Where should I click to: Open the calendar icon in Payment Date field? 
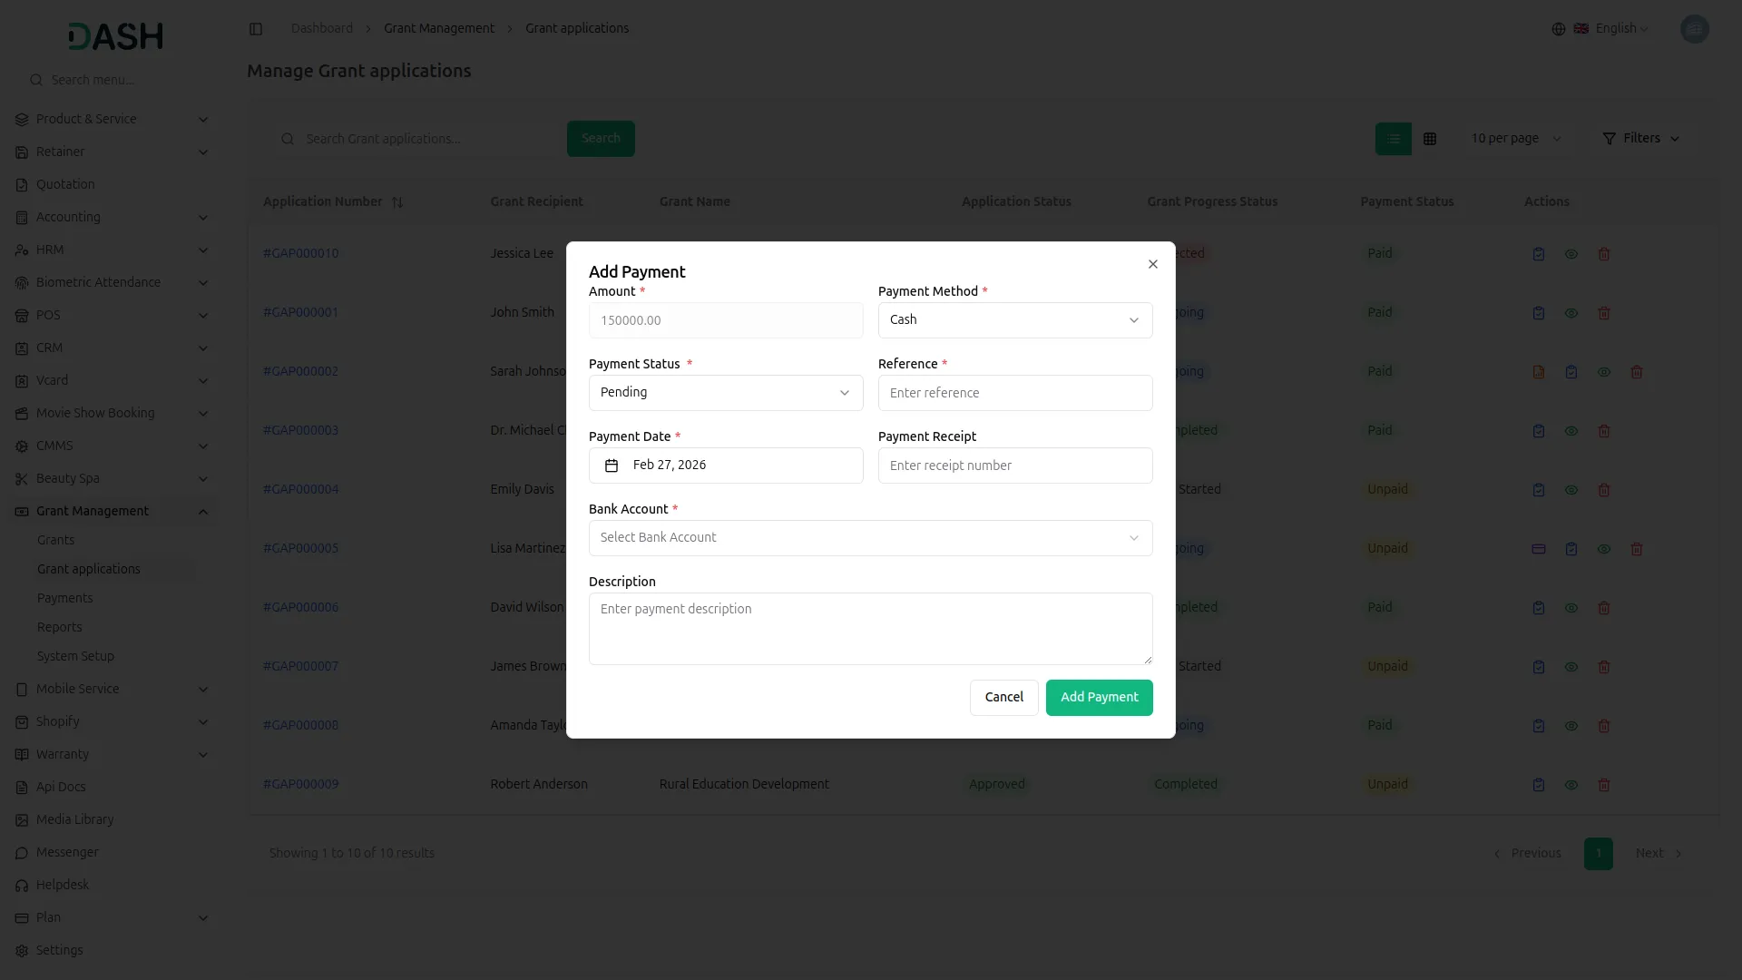[612, 465]
